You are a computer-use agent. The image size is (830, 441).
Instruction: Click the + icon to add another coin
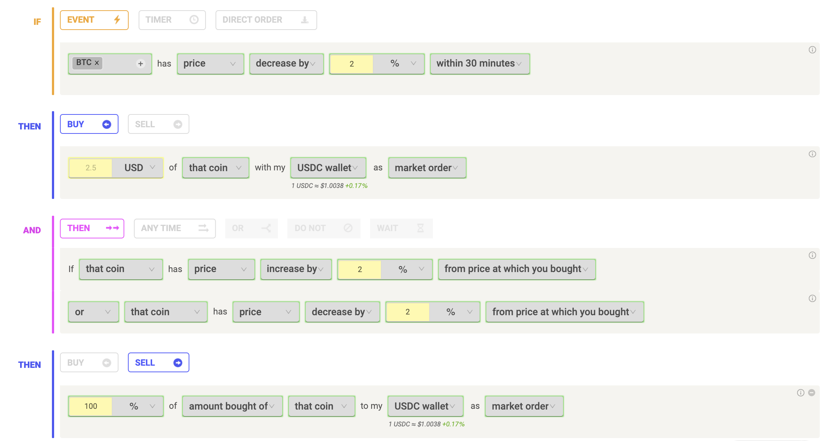[x=140, y=63]
